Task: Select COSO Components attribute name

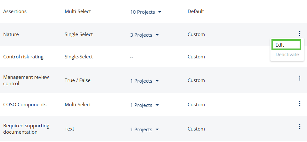Action: (x=25, y=105)
